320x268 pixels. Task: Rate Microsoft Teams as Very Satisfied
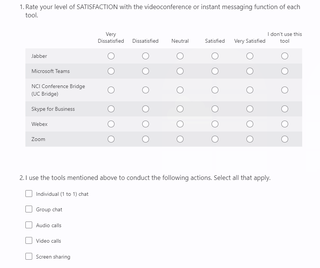click(x=249, y=71)
